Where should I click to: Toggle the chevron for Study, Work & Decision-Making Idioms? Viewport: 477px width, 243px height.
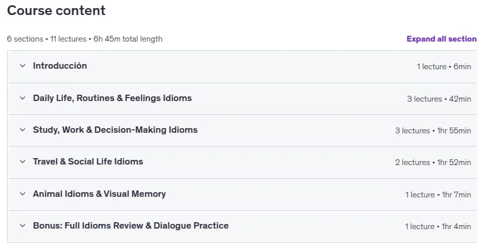tap(23, 130)
